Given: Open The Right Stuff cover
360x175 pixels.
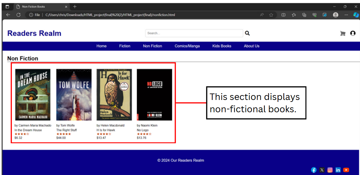Looking at the screenshot, I should pyautogui.click(x=74, y=95).
